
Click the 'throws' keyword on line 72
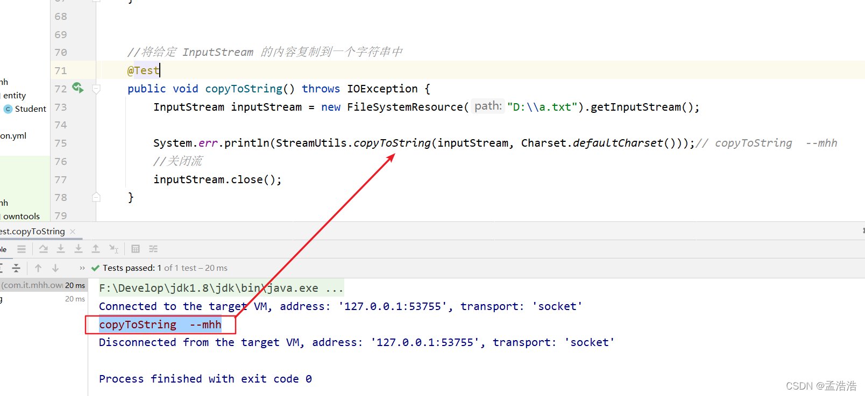pos(321,89)
